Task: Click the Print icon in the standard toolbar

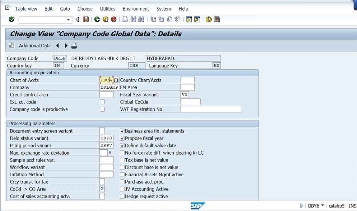Action: (x=125, y=20)
